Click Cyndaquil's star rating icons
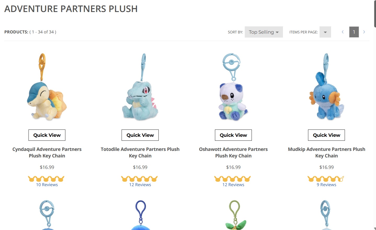The image size is (376, 230). click(46, 179)
